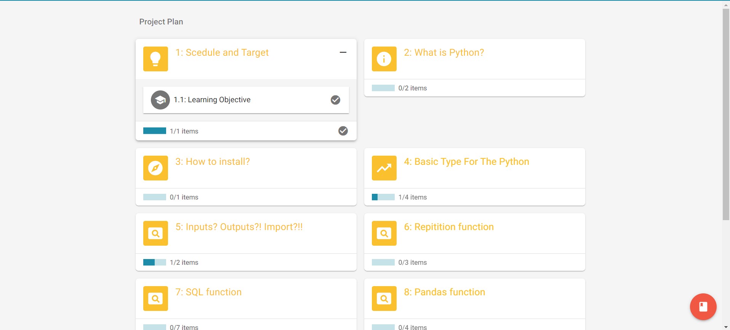Click the compass icon for How to install?
730x330 pixels.
click(x=155, y=168)
